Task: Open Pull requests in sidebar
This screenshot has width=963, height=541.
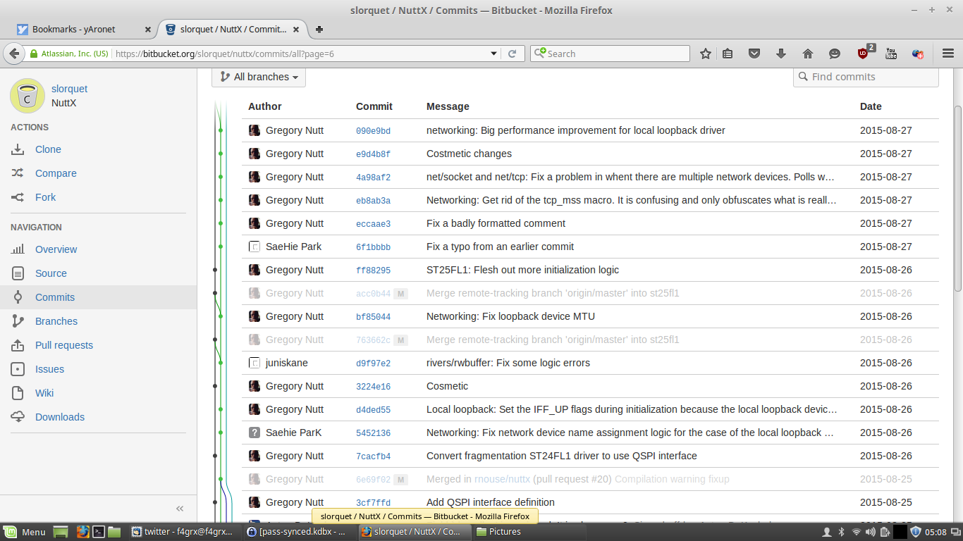Action: [63, 345]
